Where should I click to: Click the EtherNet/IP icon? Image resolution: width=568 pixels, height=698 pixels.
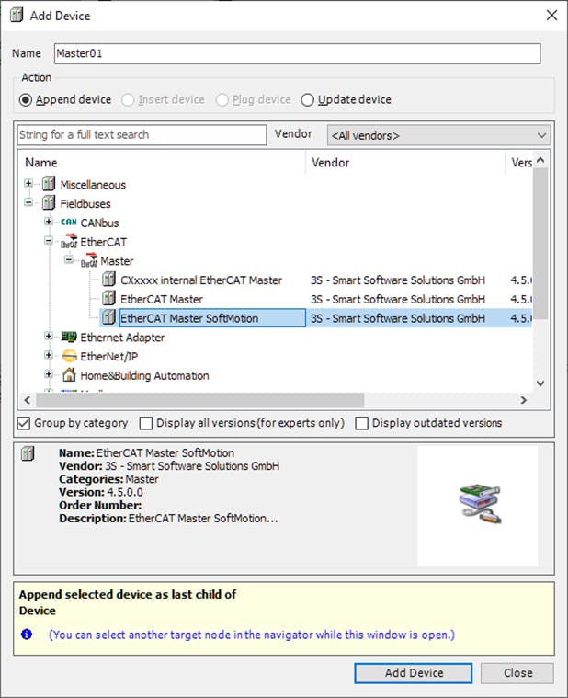(69, 357)
